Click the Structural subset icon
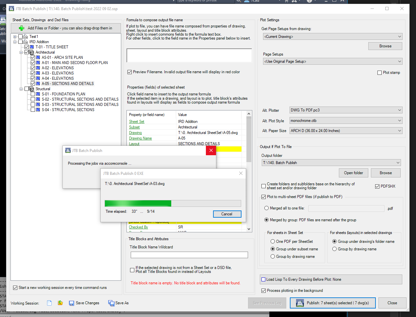The width and height of the screenshot is (416, 317). click(32, 89)
